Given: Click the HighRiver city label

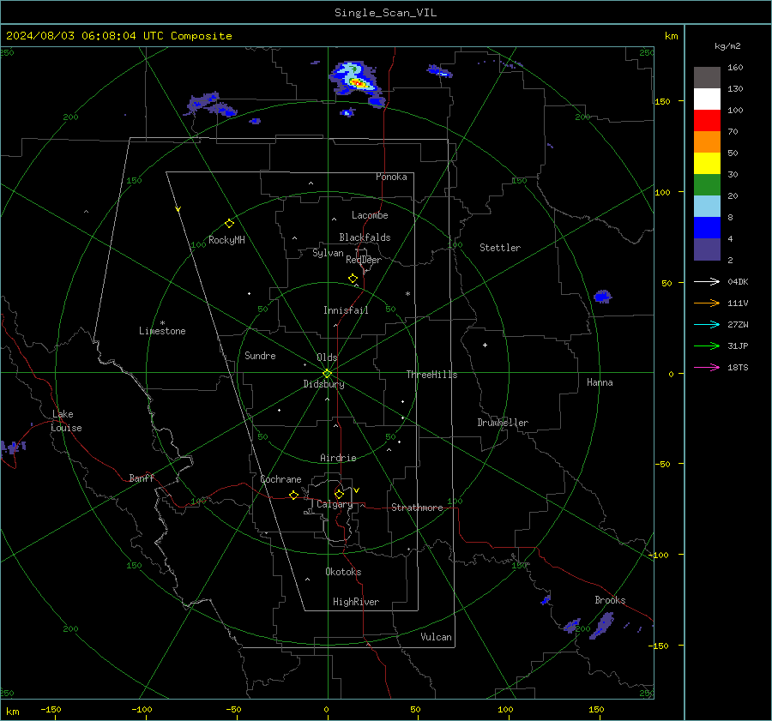Looking at the screenshot, I should (356, 602).
